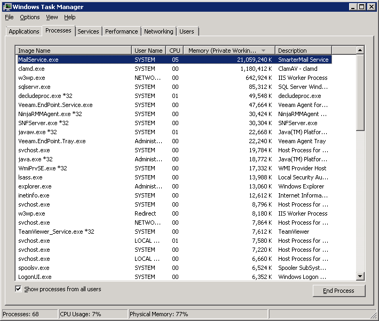This screenshot has height=321, width=379.
Task: Click the Task Manager title bar icon
Action: [7, 6]
